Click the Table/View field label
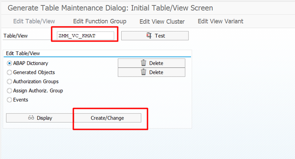Screen dimensions: 295x159 pos(16,36)
